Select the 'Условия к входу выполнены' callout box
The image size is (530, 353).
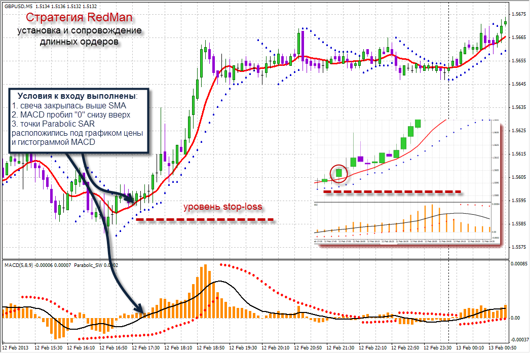coord(79,120)
